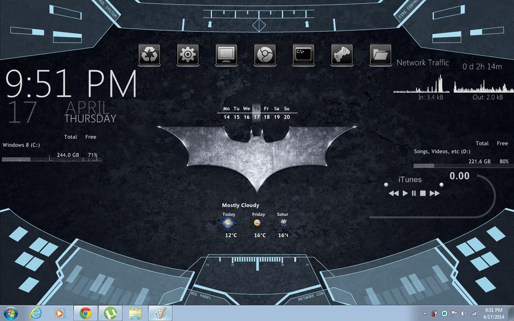Click the THURSDAY day label
The height and width of the screenshot is (321, 514).
click(90, 118)
